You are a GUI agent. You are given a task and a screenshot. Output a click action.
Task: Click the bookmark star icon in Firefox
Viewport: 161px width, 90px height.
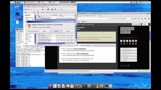click(133, 19)
